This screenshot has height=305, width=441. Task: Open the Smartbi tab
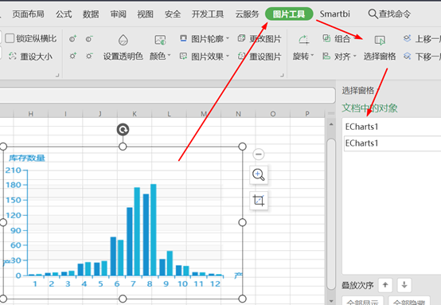(334, 14)
